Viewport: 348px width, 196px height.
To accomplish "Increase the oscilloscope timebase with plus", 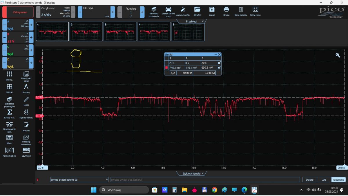I will click(x=73, y=12).
